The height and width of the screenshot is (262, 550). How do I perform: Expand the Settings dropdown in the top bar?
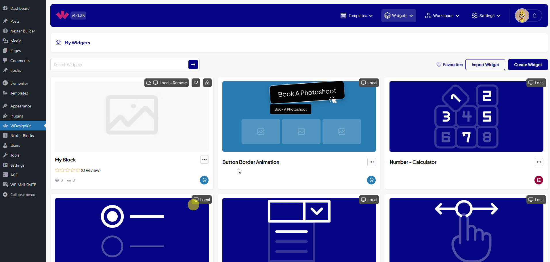click(x=486, y=16)
